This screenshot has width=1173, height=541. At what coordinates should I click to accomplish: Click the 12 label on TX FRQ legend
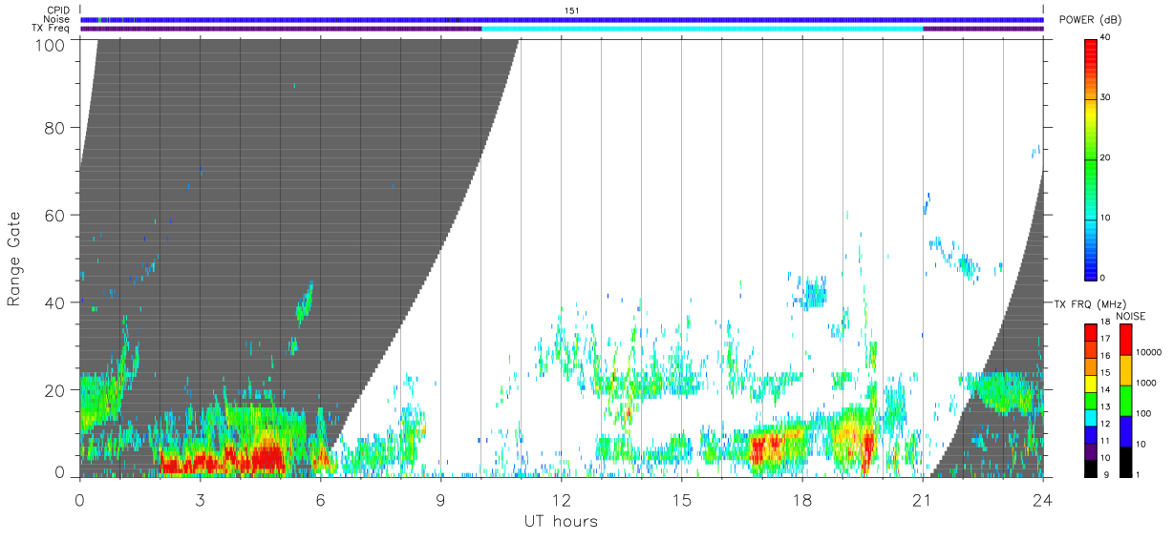pos(1106,423)
